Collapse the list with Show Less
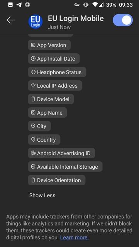This screenshot has width=139, height=247. 42,195
